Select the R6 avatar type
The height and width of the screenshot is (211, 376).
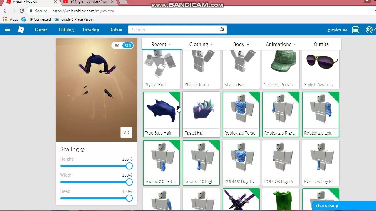coord(117,45)
